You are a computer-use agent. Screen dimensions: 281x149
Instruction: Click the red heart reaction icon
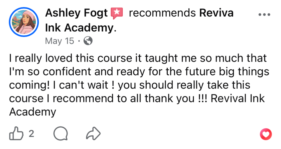pos(266,134)
